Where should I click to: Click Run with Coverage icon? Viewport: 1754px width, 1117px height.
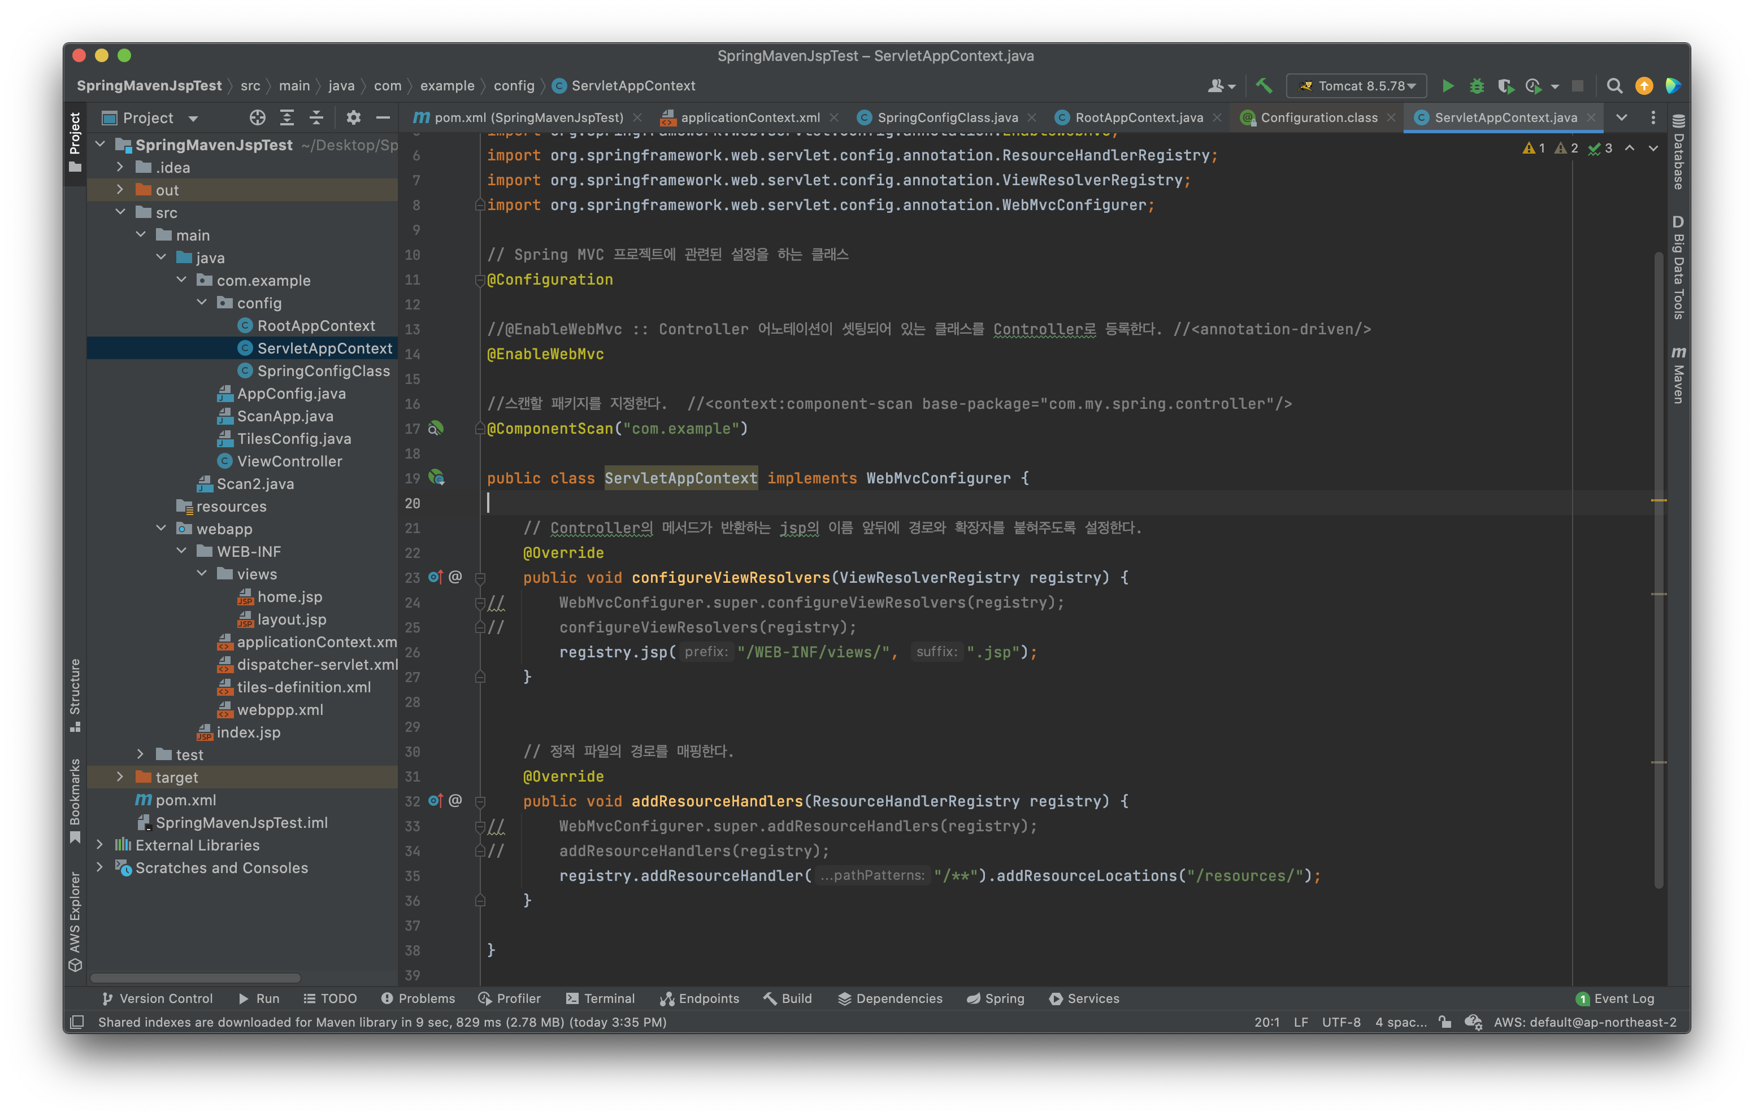[1505, 86]
